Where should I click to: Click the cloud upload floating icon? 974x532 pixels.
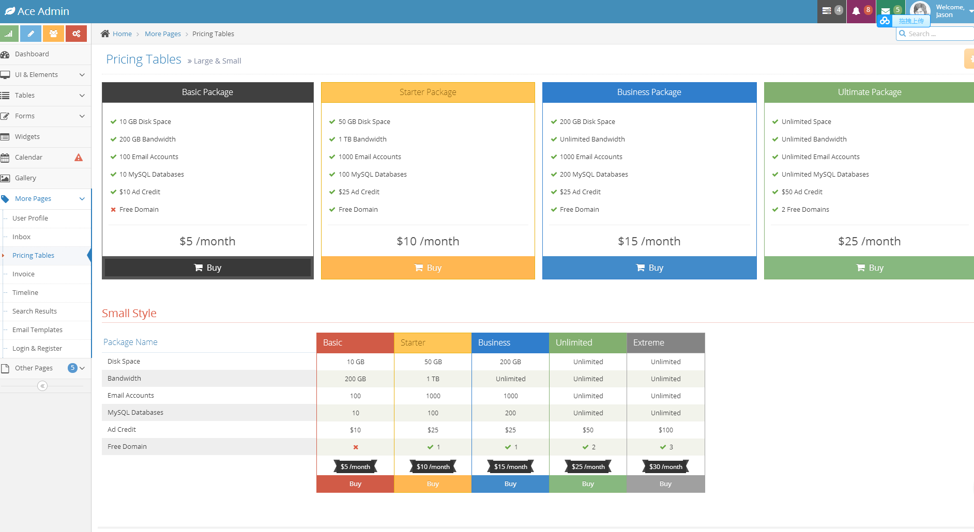[x=885, y=21]
